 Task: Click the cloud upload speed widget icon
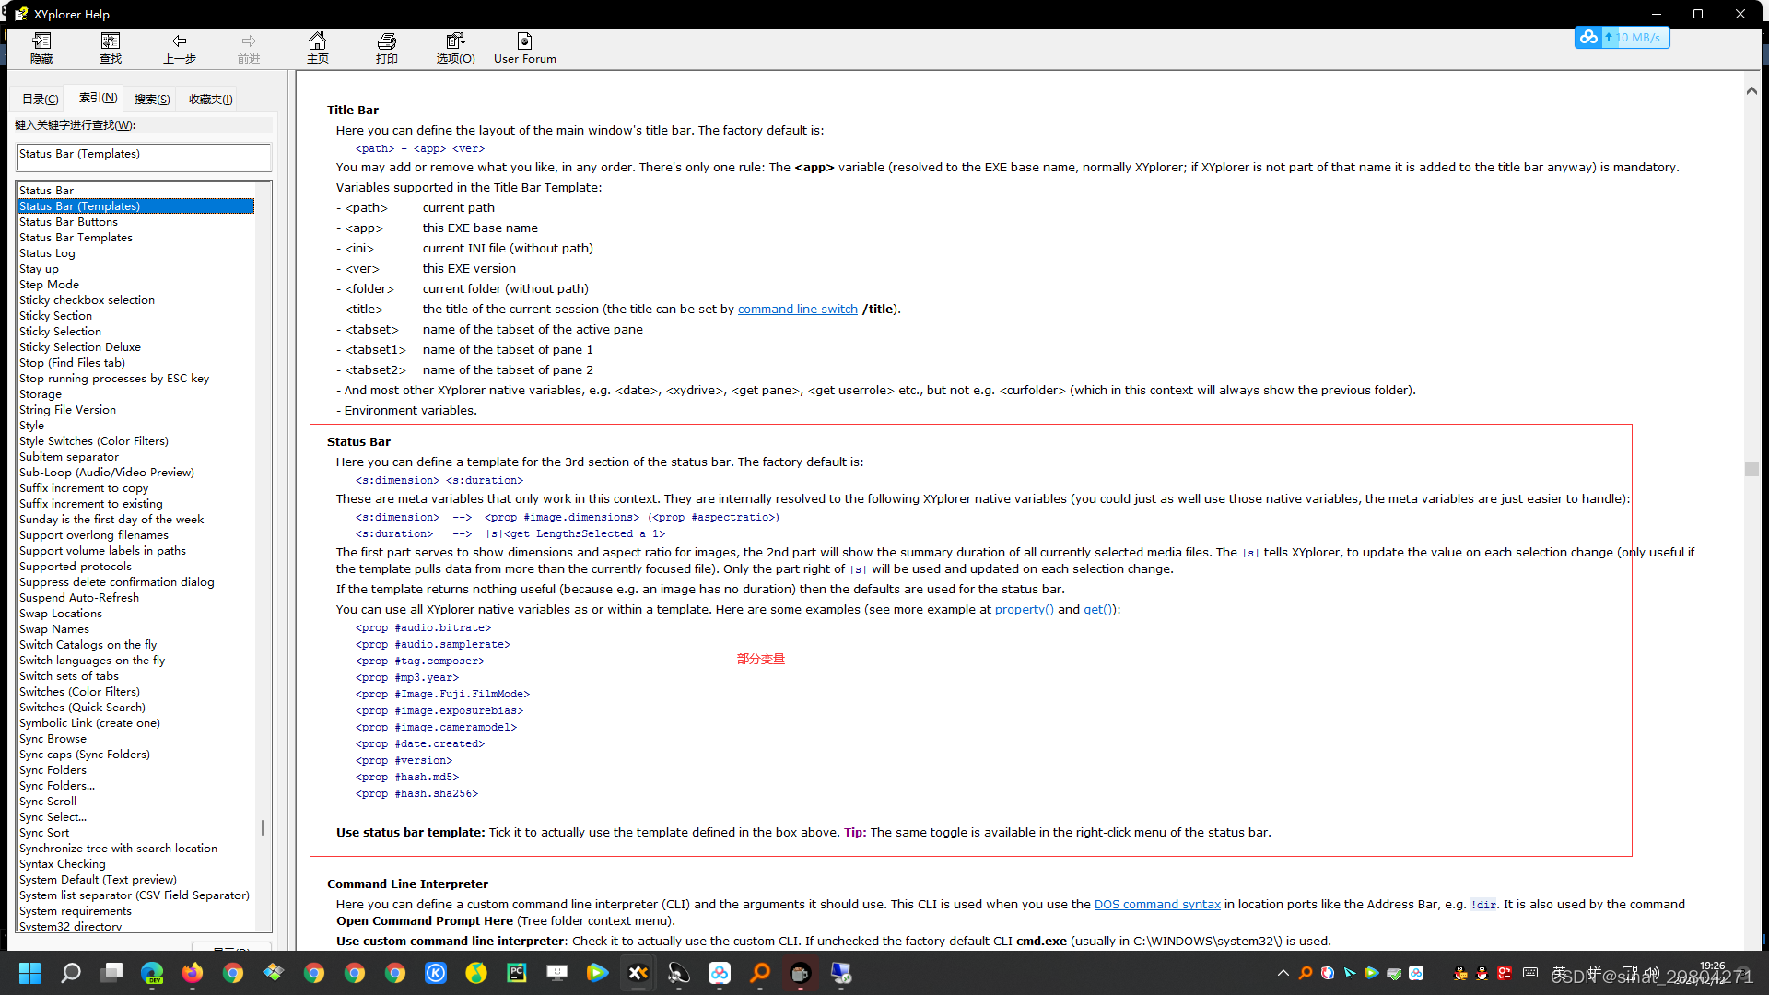[x=1588, y=38]
